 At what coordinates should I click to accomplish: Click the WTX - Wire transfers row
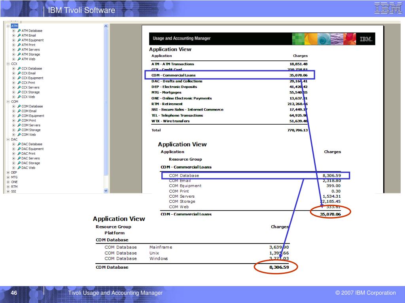(x=229, y=121)
